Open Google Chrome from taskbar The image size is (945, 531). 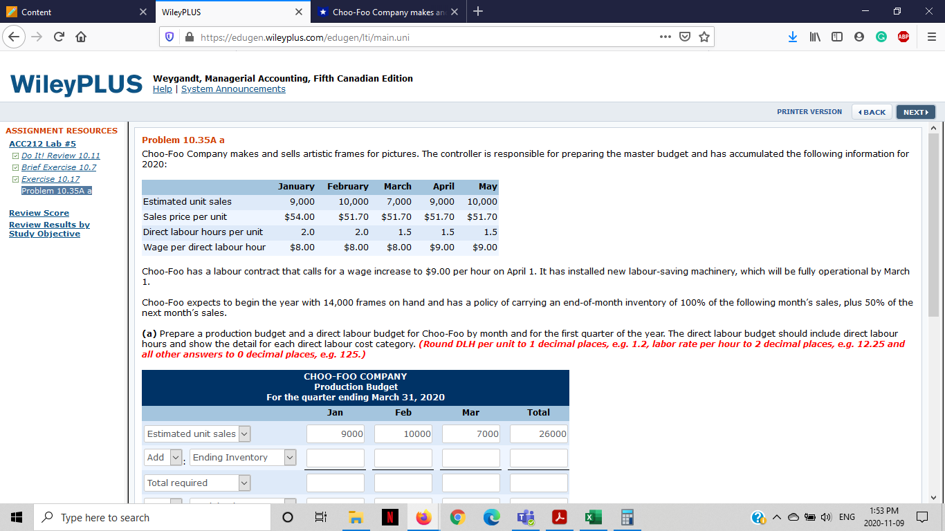pos(457,517)
